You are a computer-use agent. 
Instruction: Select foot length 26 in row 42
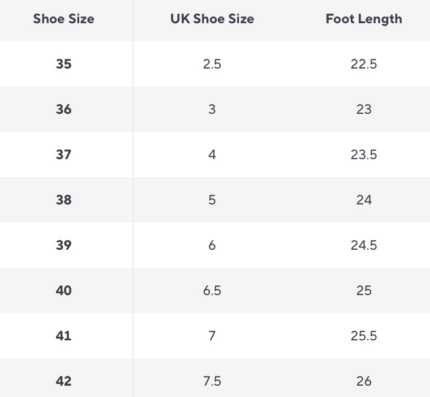click(x=364, y=381)
